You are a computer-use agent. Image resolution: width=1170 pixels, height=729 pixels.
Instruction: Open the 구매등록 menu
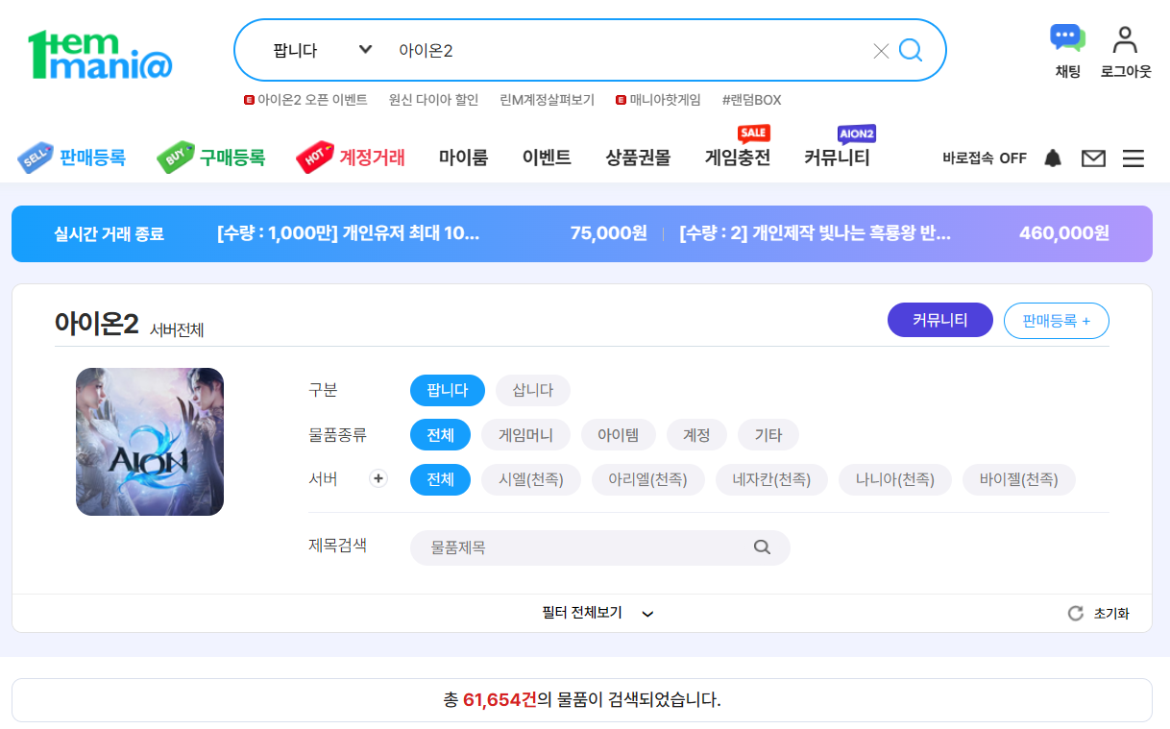click(211, 158)
